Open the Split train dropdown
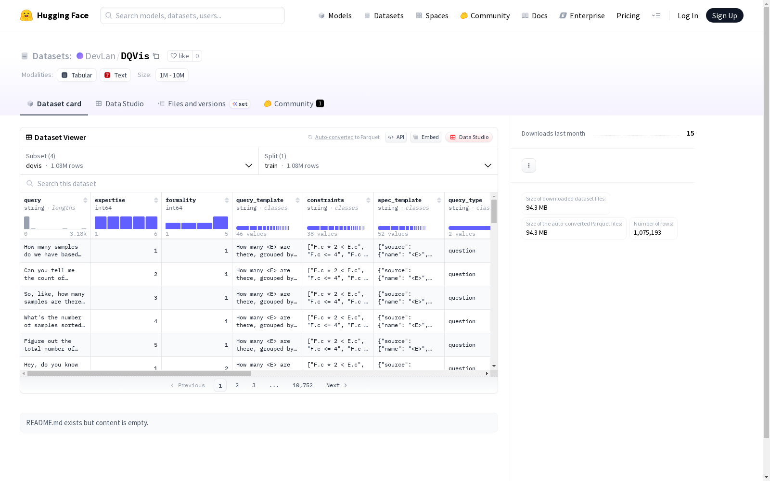 (x=378, y=161)
